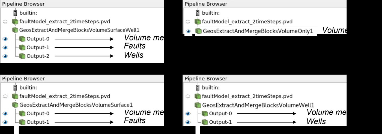Image resolution: width=382 pixels, height=134 pixels.
Task: Select builtin server icon in top-left Pipeline Browser
Action: coord(15,13)
